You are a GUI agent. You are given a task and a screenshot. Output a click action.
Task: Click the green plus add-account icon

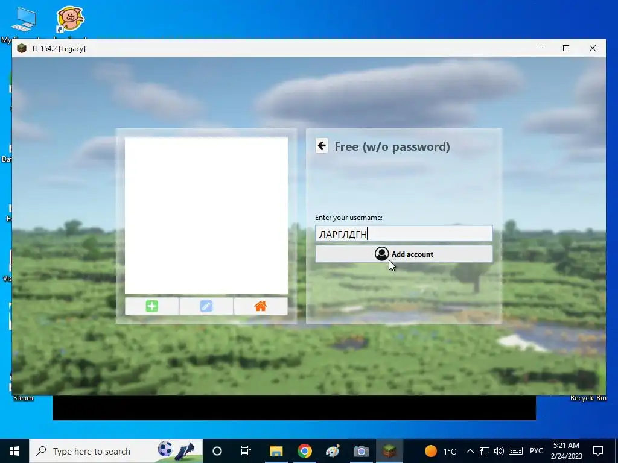(x=151, y=306)
